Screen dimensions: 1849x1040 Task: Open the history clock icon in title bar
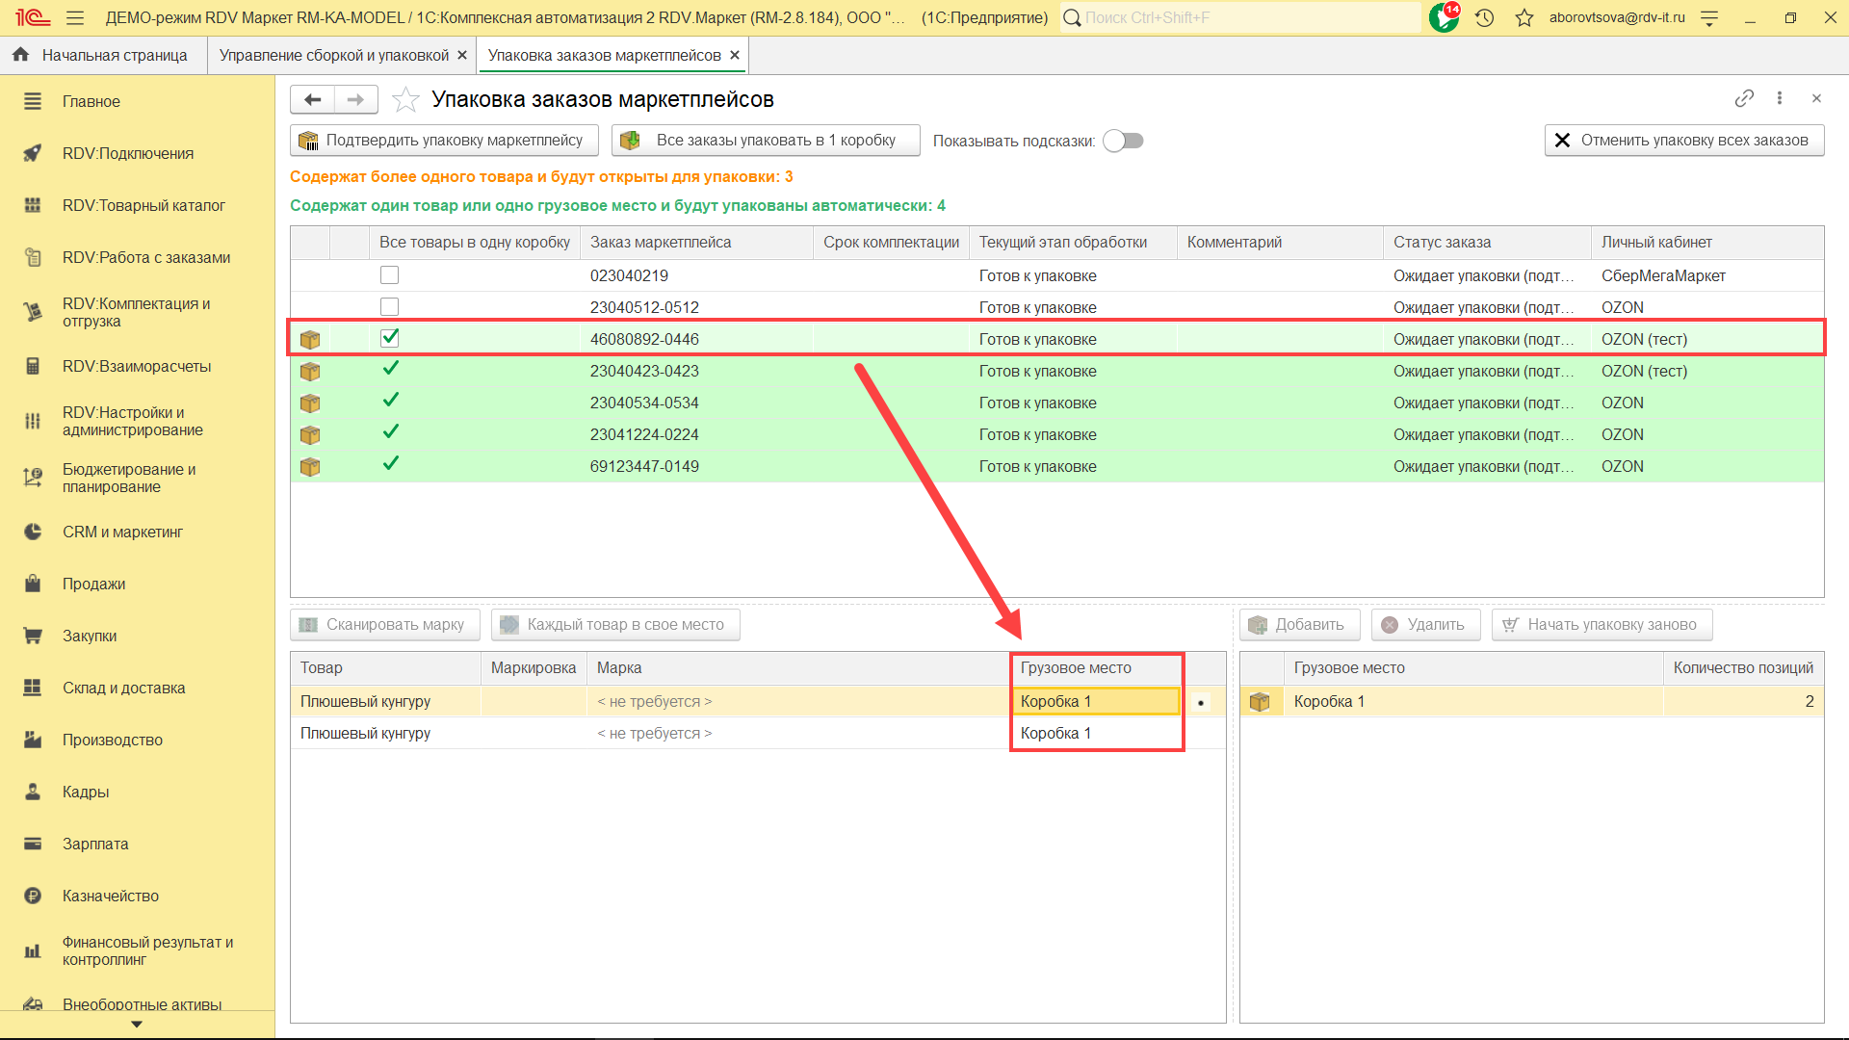click(x=1484, y=17)
